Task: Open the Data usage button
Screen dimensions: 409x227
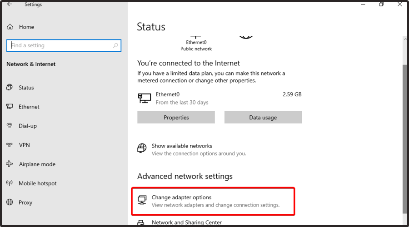Action: click(x=263, y=118)
